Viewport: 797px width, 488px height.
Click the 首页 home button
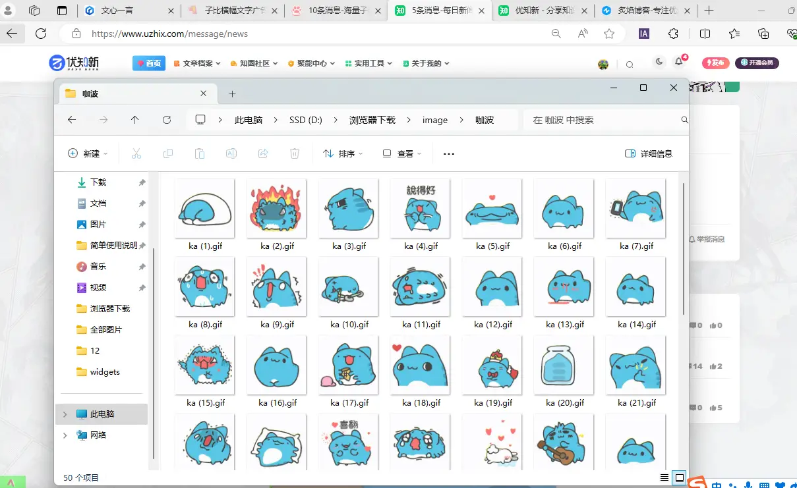coord(149,63)
